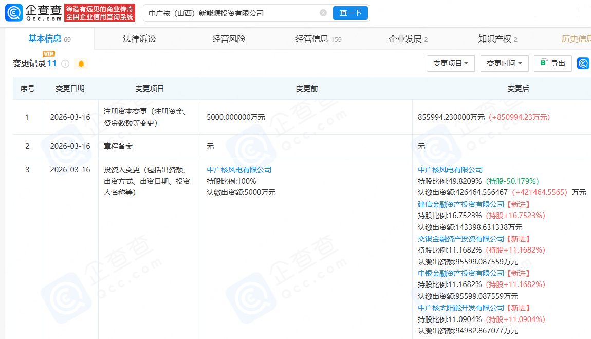
Task: Click the bell notification icon beside 变更记录
Action: (x=80, y=63)
